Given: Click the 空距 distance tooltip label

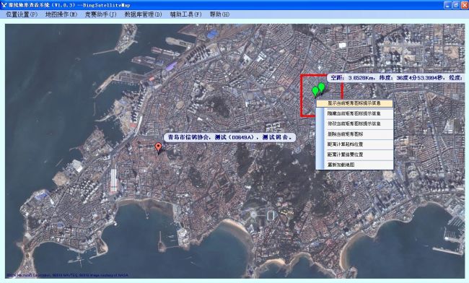Looking at the screenshot, I should tap(395, 78).
